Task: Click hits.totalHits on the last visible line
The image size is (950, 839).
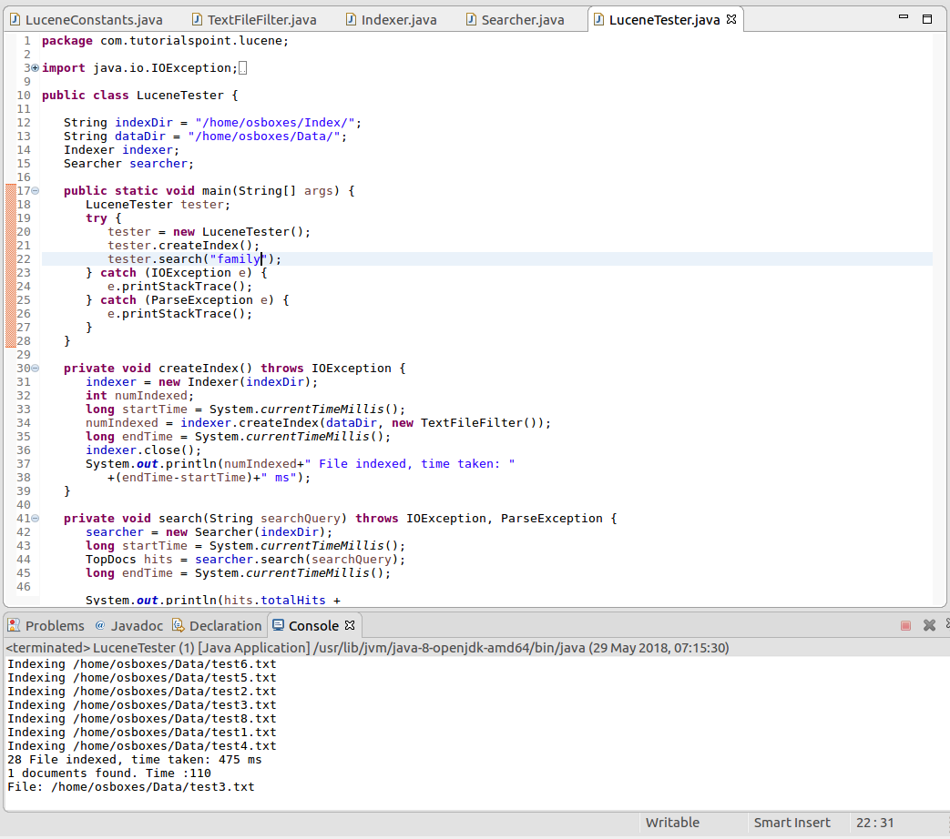Action: click(274, 600)
